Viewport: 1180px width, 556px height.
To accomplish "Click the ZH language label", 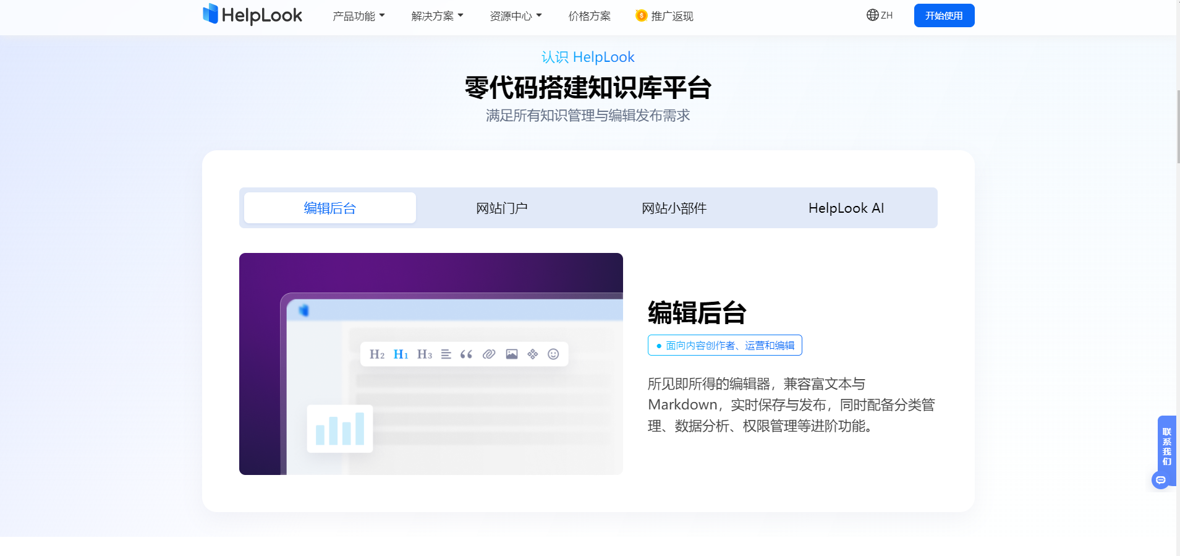I will click(887, 15).
